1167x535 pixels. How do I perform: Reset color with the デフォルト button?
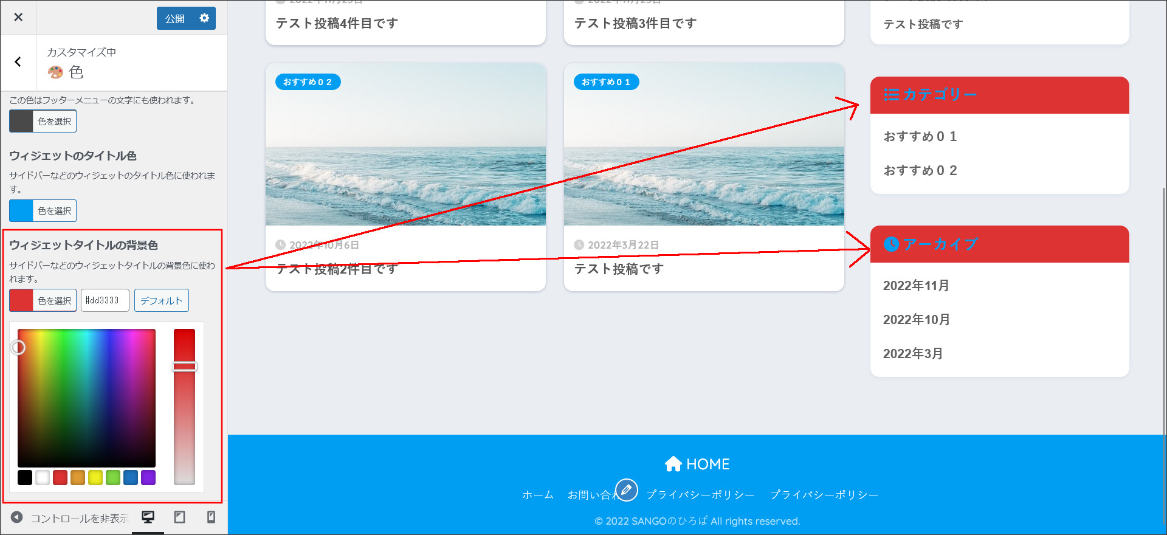point(162,300)
